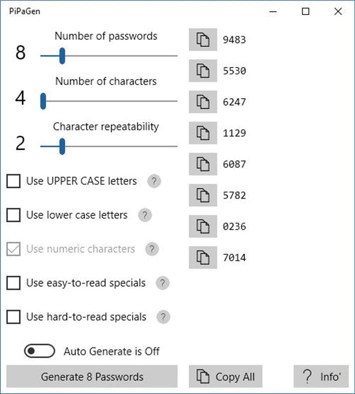Click the Copy All button

(x=225, y=377)
